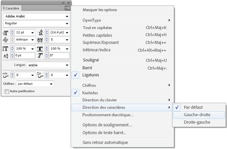
Task: Toggle the Ligatures checked option
Action: (x=75, y=75)
